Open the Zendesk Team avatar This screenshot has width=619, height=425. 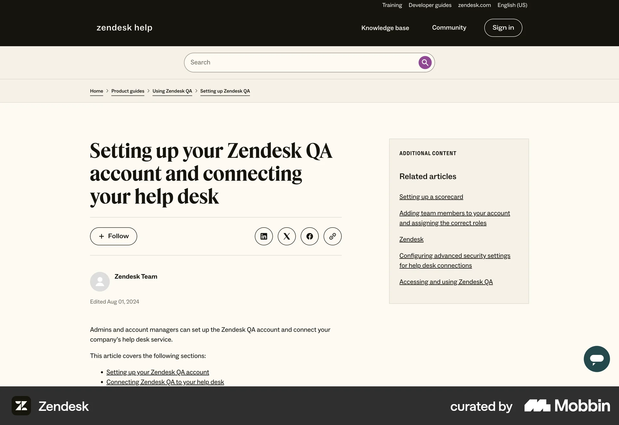click(x=100, y=281)
